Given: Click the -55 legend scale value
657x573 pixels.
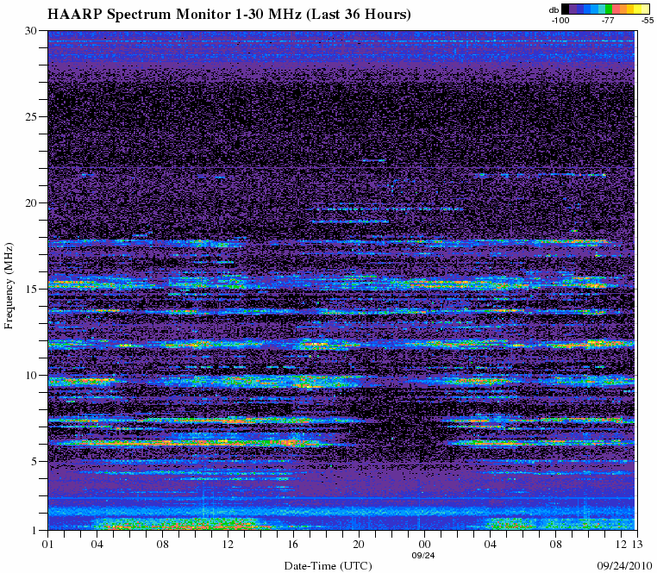Looking at the screenshot, I should coord(648,20).
